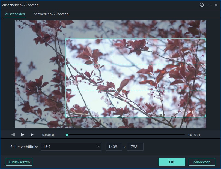Switch to the Zuschneiden tab
This screenshot has width=221, height=169.
click(15, 14)
